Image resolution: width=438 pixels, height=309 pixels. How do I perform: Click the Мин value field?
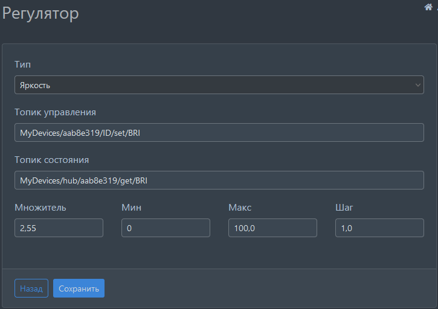click(x=166, y=228)
